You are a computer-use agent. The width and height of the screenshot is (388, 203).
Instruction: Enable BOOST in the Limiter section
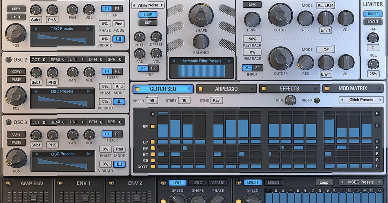coord(372,14)
